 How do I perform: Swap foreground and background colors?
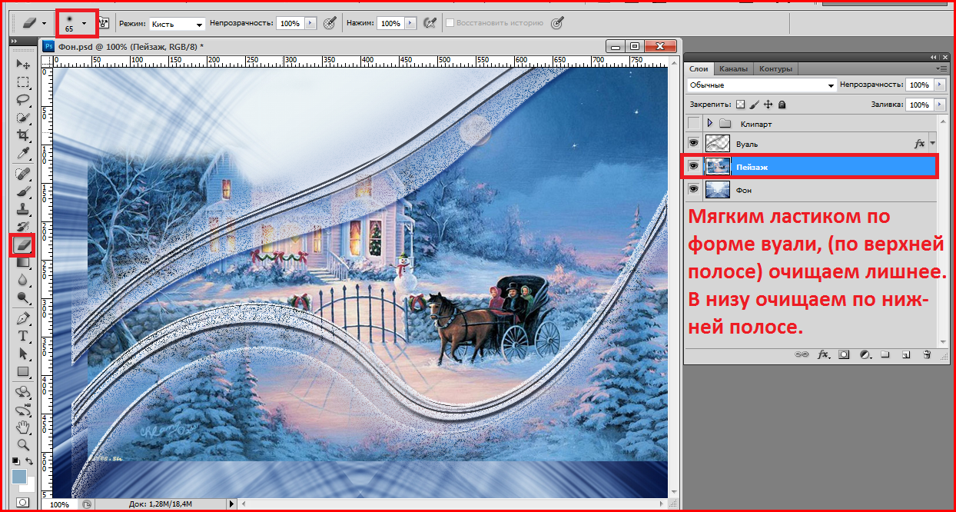[30, 461]
